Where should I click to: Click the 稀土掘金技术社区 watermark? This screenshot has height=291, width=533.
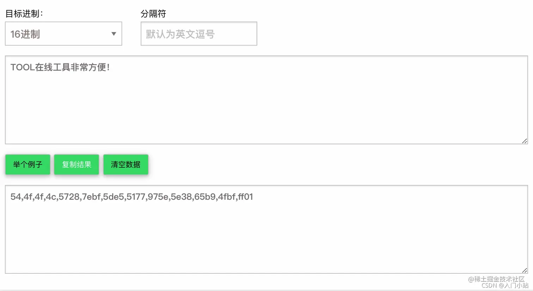(496, 279)
